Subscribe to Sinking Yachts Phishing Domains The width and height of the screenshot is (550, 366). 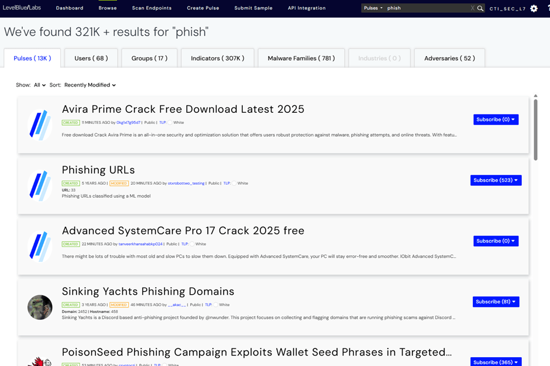tap(496, 302)
